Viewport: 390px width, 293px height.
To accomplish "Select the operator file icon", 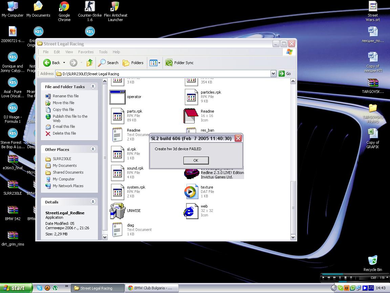I will point(117,97).
